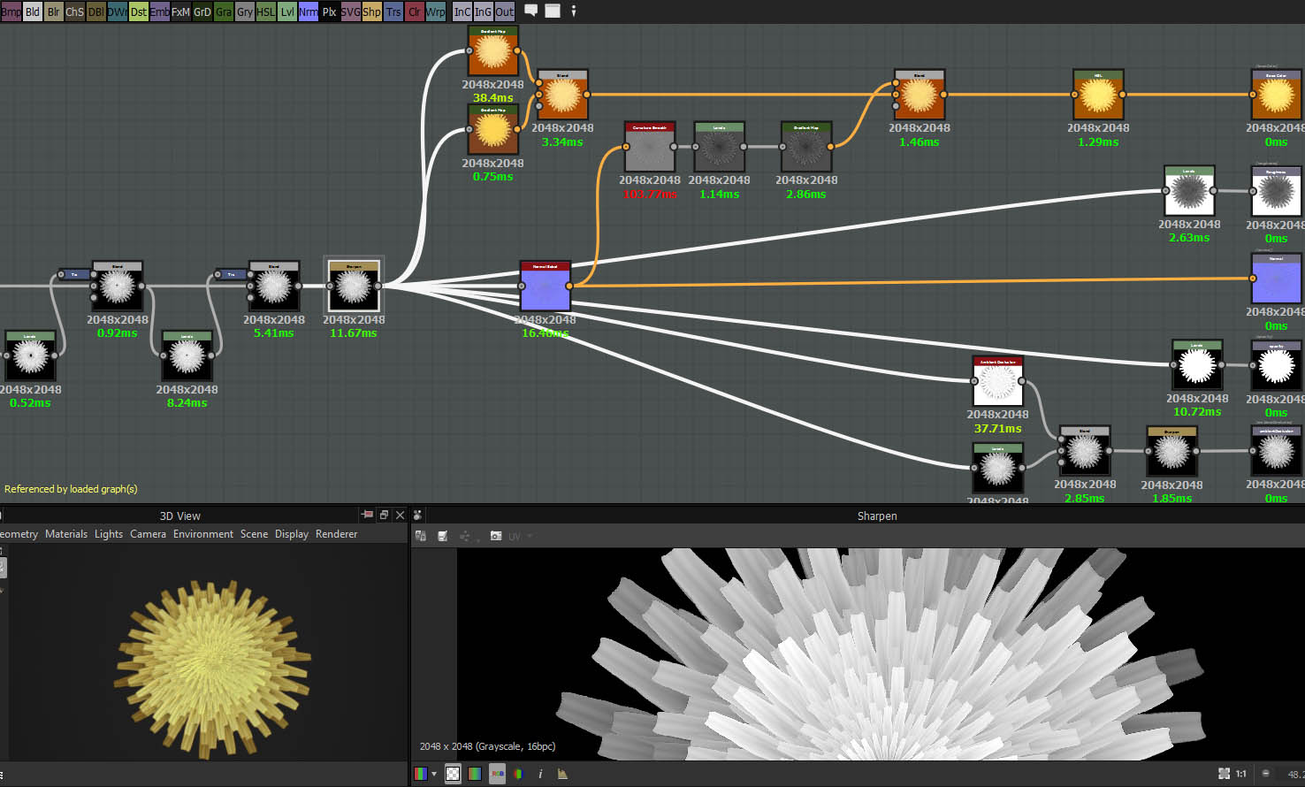The height and width of the screenshot is (787, 1305).
Task: Click the save-image icon in 2D view toolbar
Action: pyautogui.click(x=443, y=536)
